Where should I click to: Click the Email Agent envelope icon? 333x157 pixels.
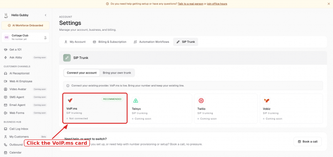point(5,105)
